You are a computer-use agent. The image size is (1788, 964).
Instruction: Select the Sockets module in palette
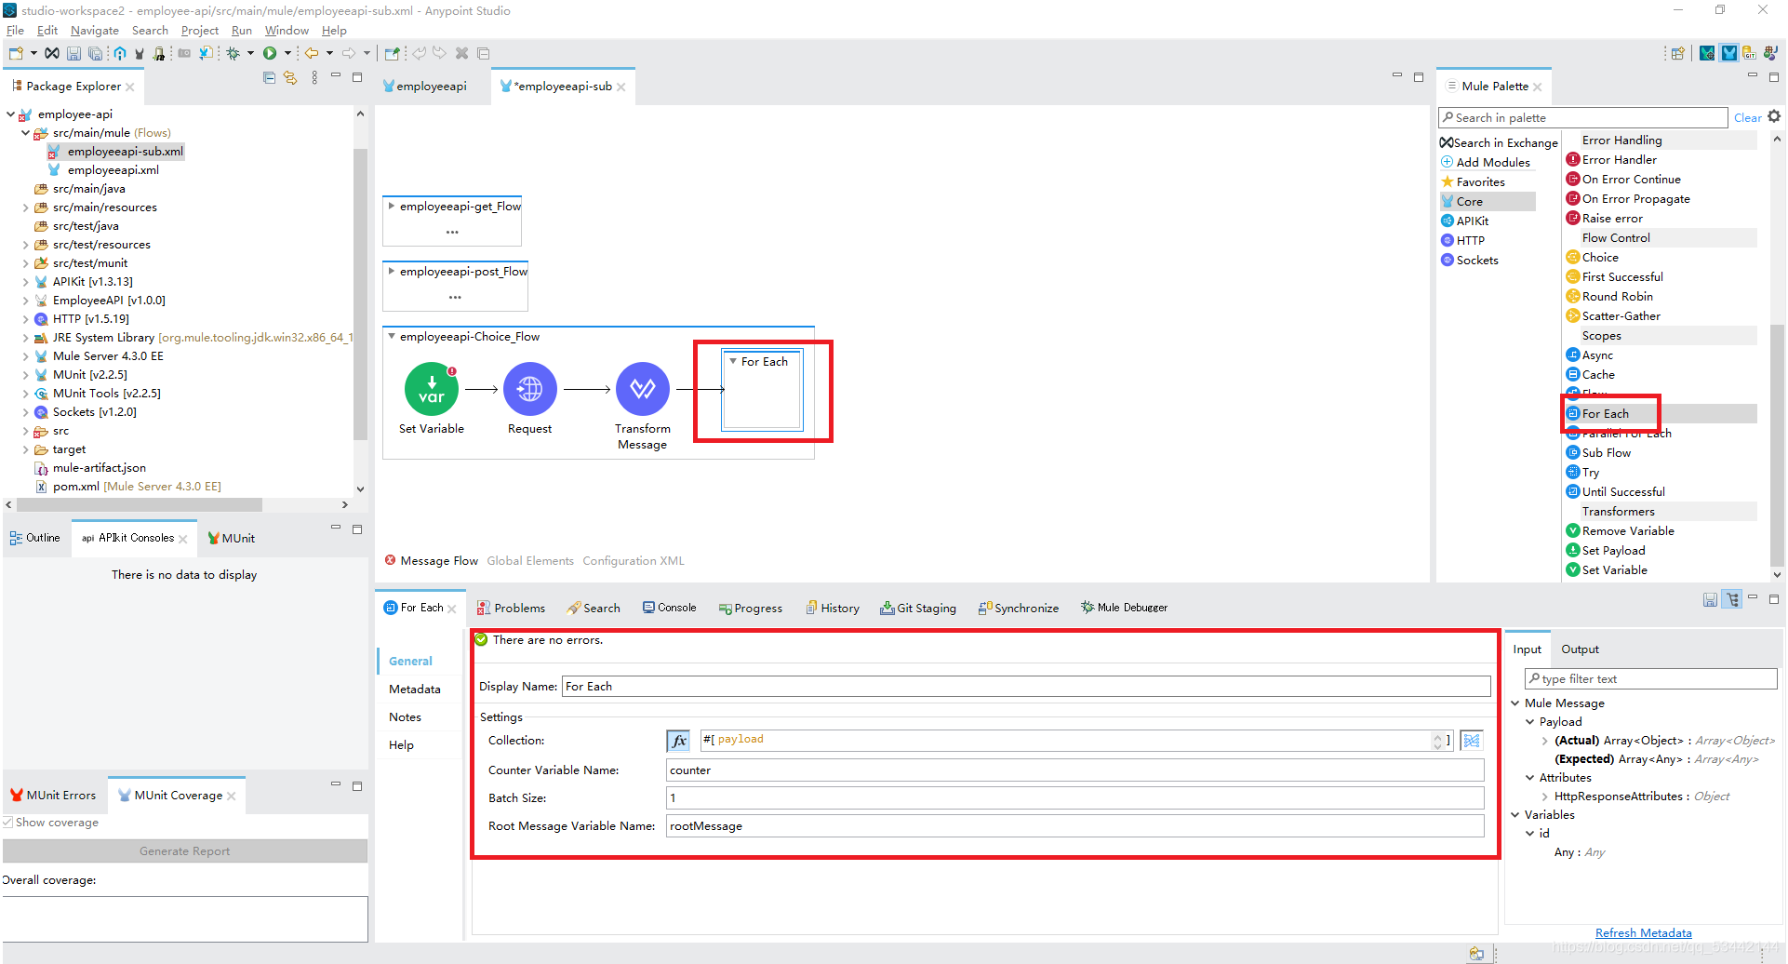1470,261
